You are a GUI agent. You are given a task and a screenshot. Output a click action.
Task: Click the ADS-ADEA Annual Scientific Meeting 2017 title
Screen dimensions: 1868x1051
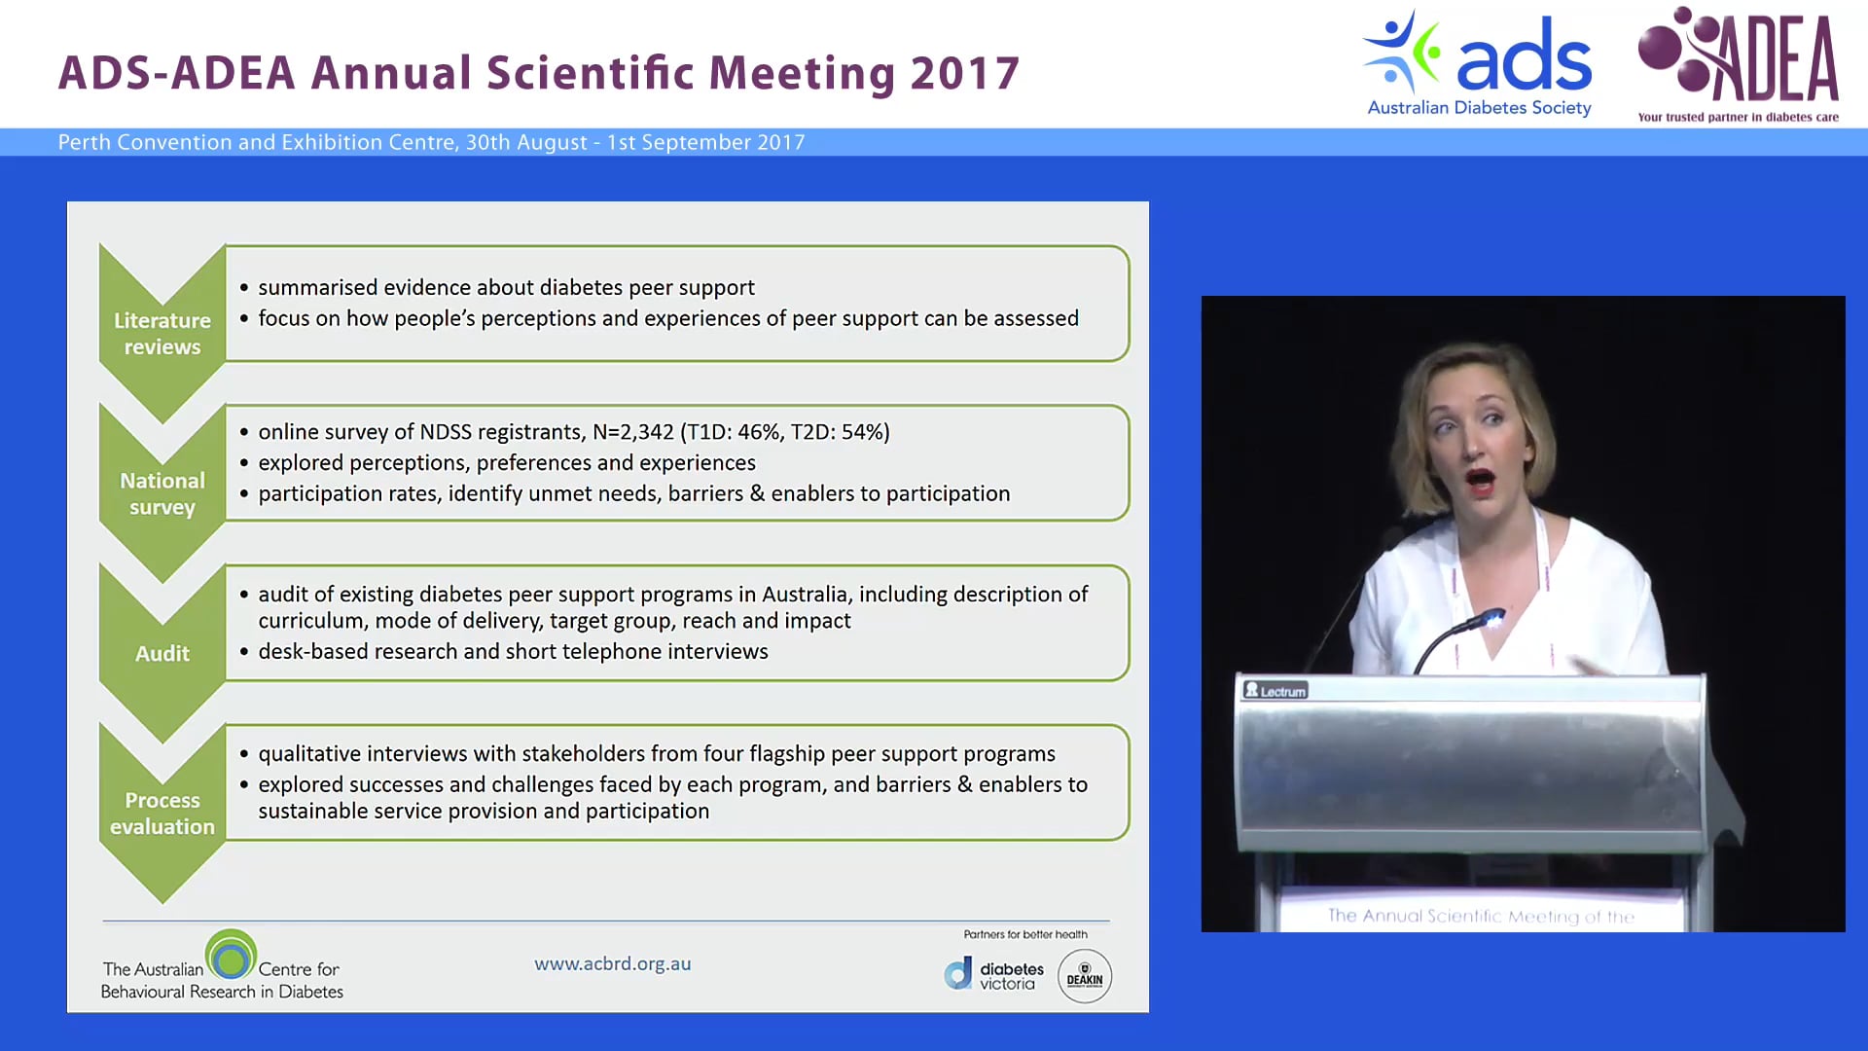click(538, 71)
